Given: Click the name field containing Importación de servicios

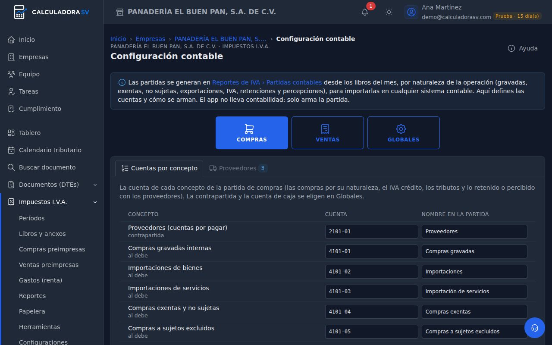Looking at the screenshot, I should click(474, 292).
